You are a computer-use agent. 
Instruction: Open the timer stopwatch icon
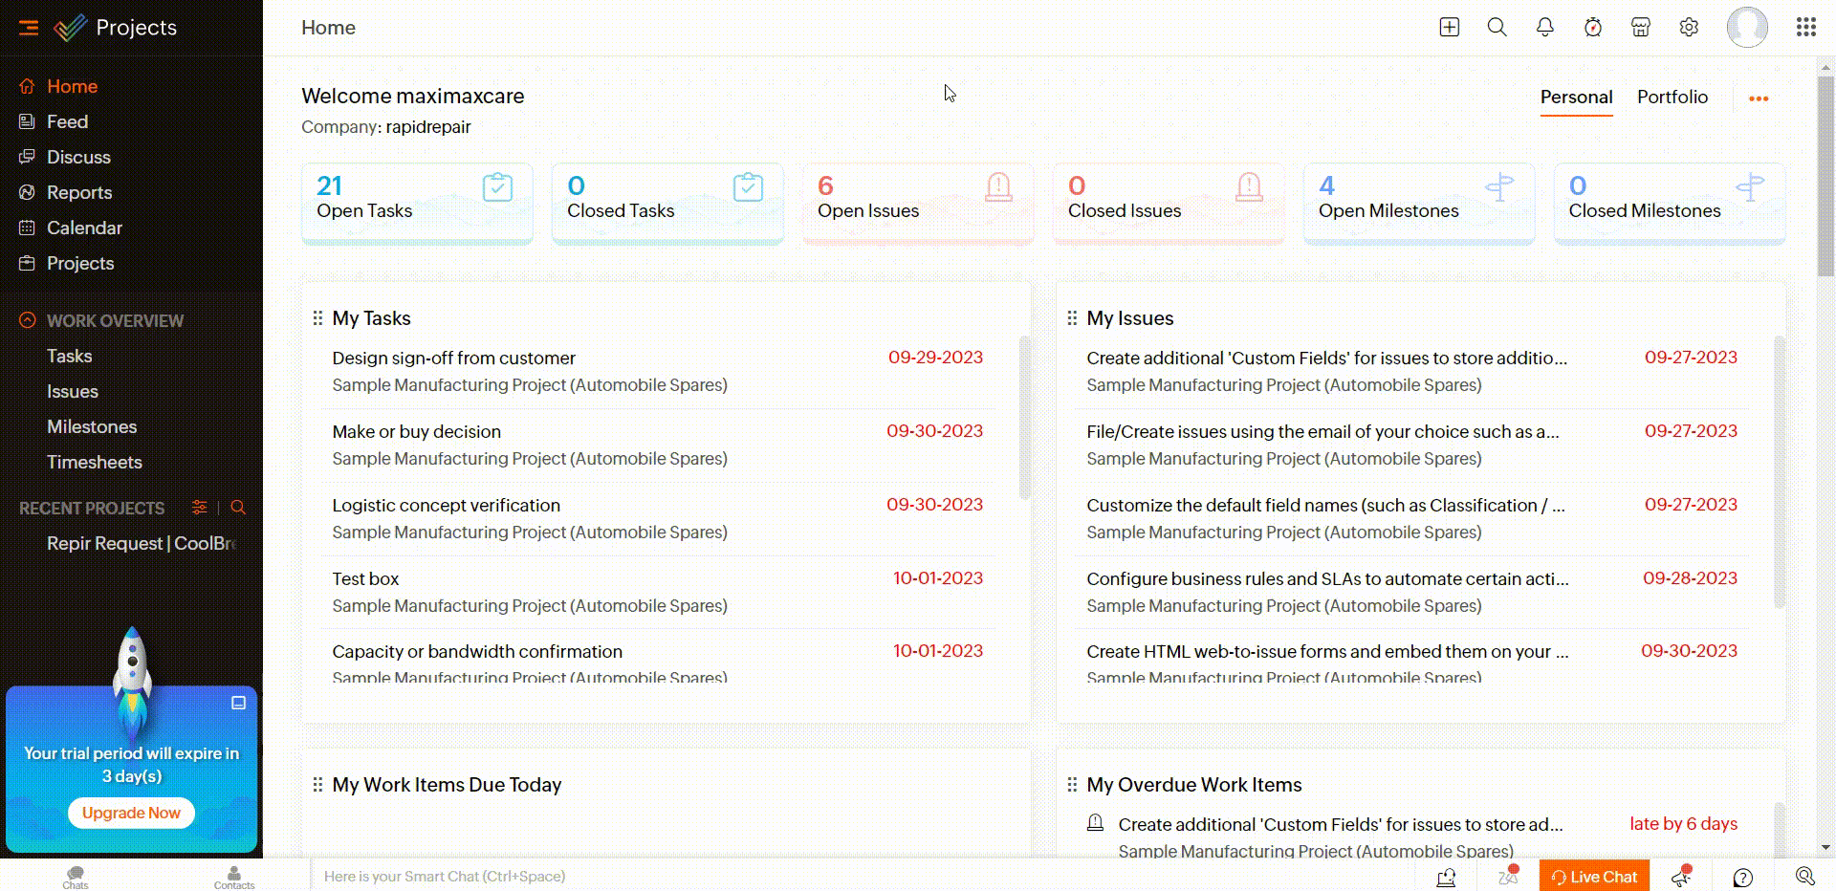click(x=1592, y=28)
